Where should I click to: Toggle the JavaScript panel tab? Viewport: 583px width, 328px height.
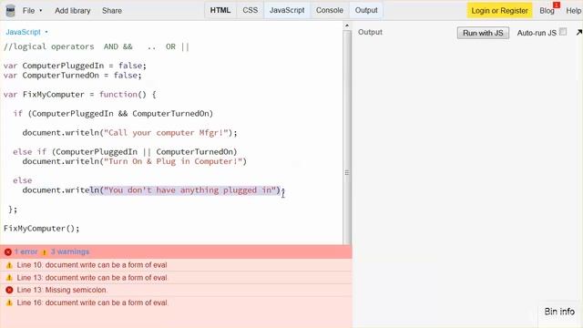click(x=287, y=10)
